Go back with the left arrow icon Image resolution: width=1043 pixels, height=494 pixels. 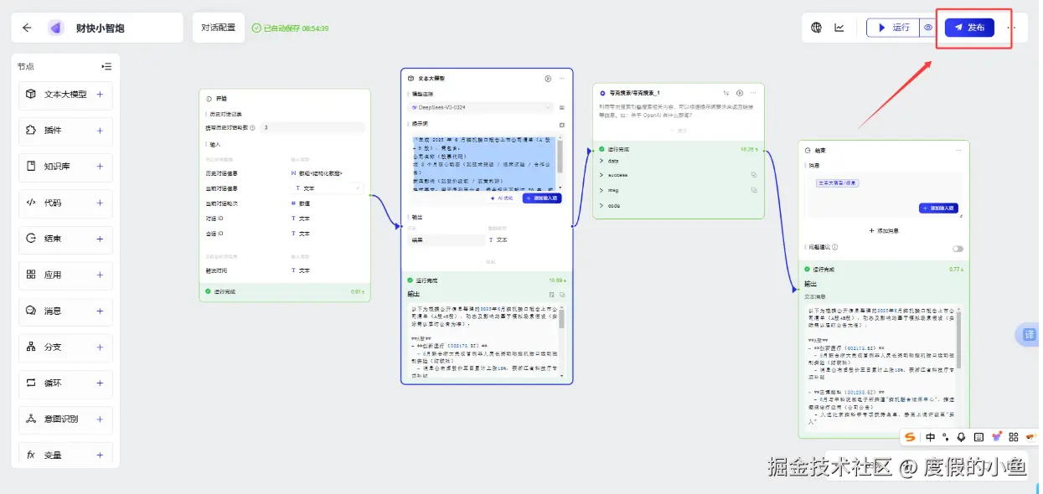27,28
